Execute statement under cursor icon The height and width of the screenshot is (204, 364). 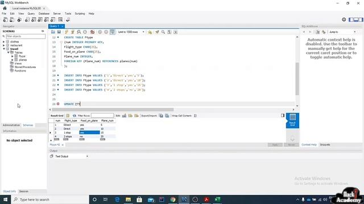[x=73, y=32]
